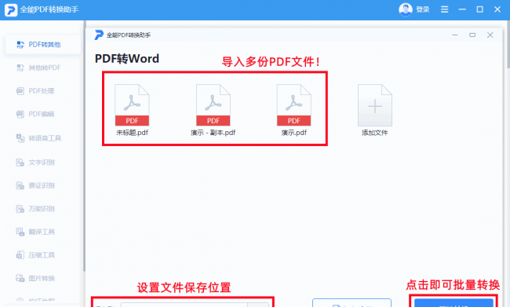
Task: Select 票证识别 in the sidebar
Action: [35, 185]
